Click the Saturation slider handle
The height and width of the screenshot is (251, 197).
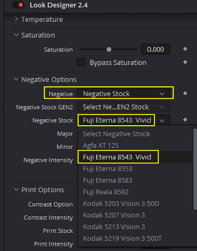(x=109, y=50)
